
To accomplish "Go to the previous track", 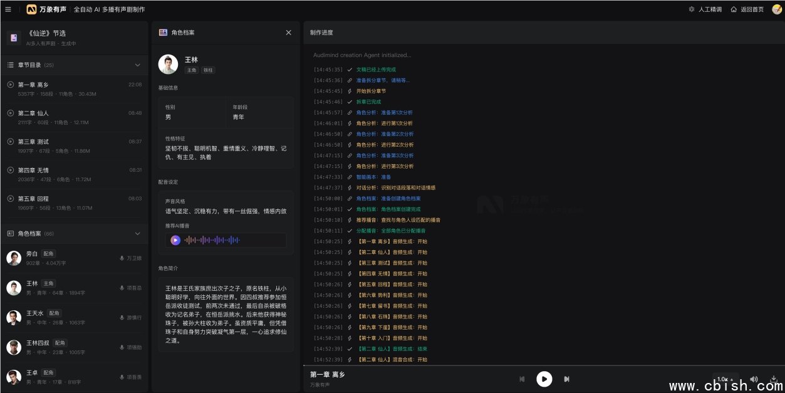I will pos(522,379).
